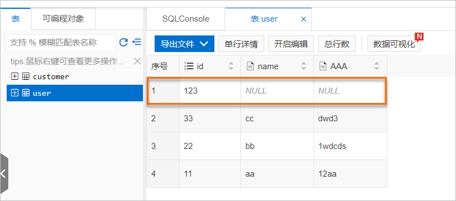The height and width of the screenshot is (201, 456).
Task: Select the cell with id 11
Action: [x=210, y=174]
